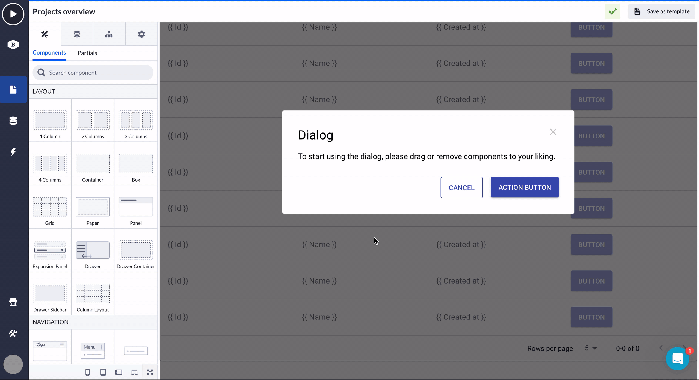699x380 pixels.
Task: Click the Search component field
Action: 93,73
